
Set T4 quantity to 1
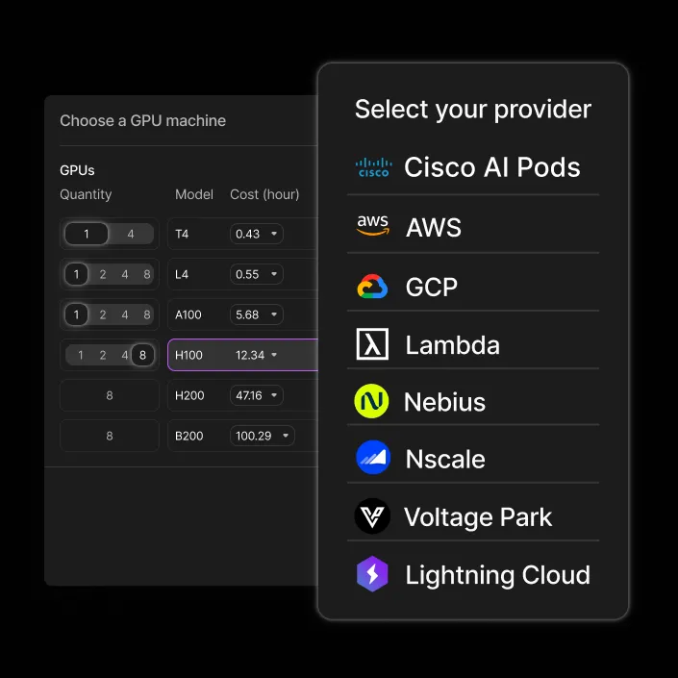coord(87,234)
